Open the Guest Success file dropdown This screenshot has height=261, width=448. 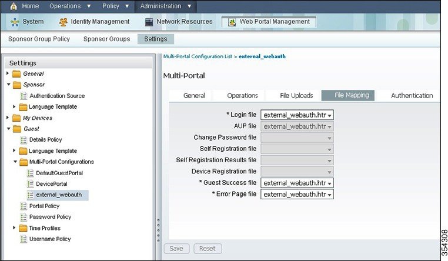point(297,183)
